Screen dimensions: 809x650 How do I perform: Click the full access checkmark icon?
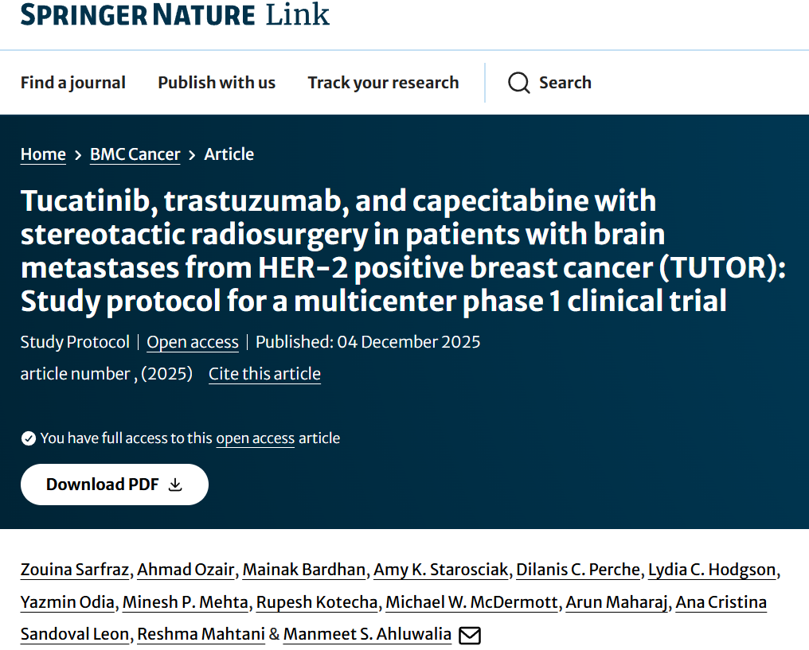pos(27,438)
